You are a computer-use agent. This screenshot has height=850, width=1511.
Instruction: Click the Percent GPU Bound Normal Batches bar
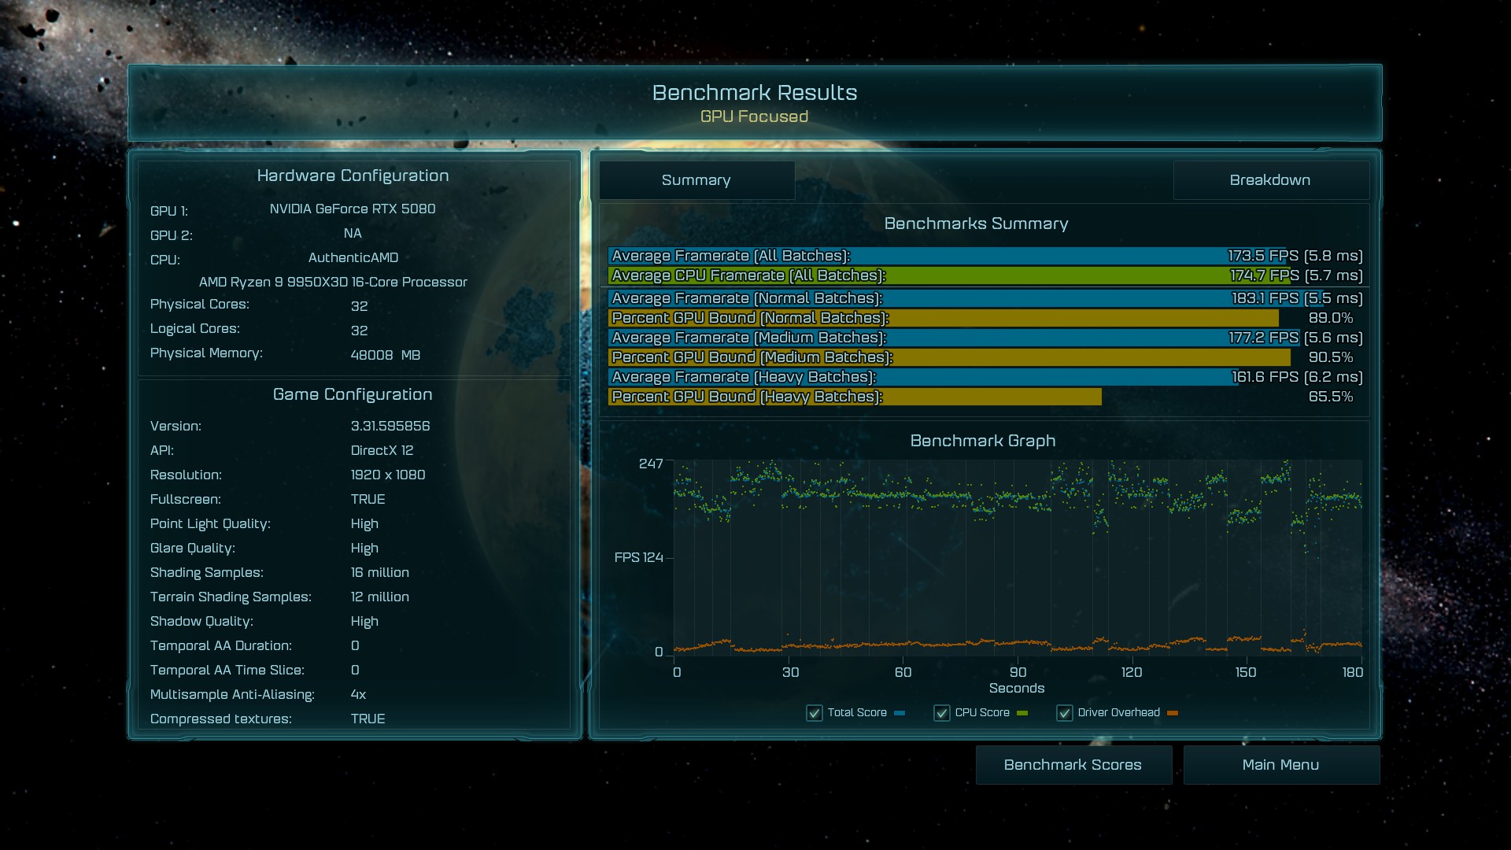pos(943,318)
